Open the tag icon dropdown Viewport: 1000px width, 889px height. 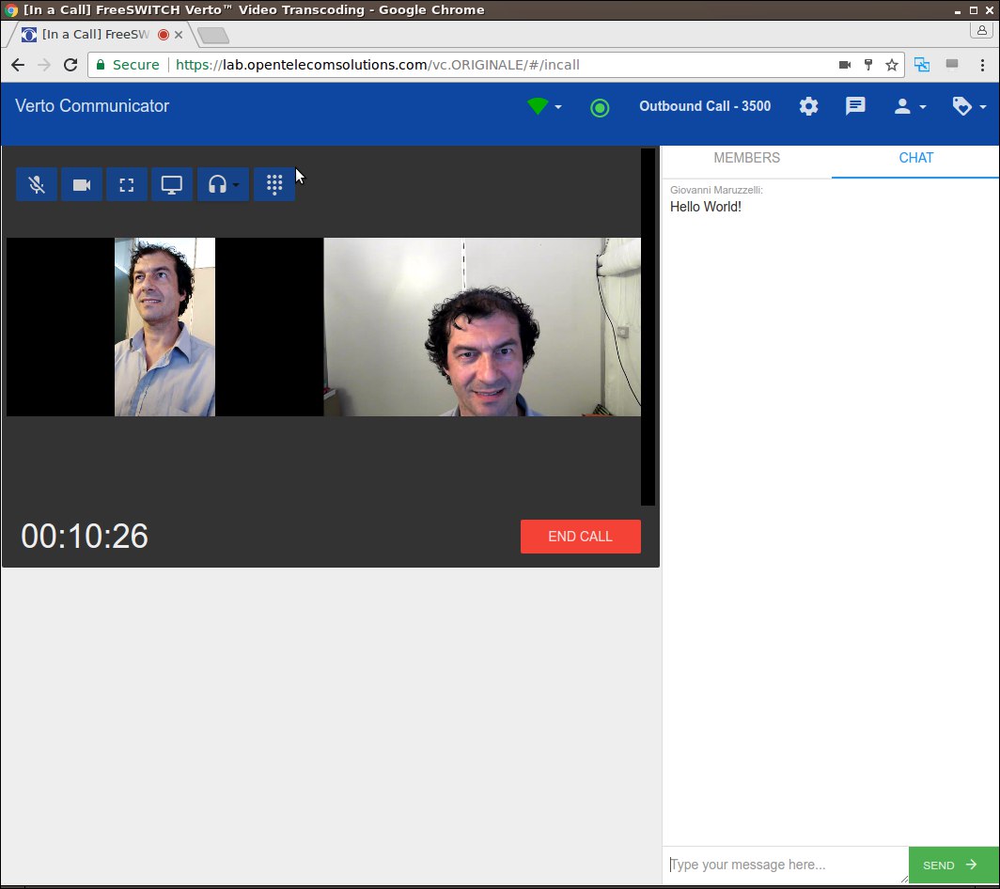click(969, 106)
